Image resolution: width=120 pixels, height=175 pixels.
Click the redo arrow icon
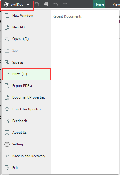(x=65, y=4)
